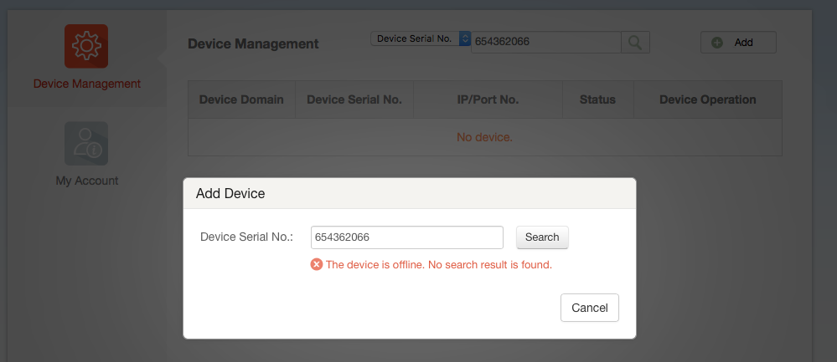Viewport: 837px width, 362px height.
Task: Click the "device is offline" error message
Action: pos(438,265)
